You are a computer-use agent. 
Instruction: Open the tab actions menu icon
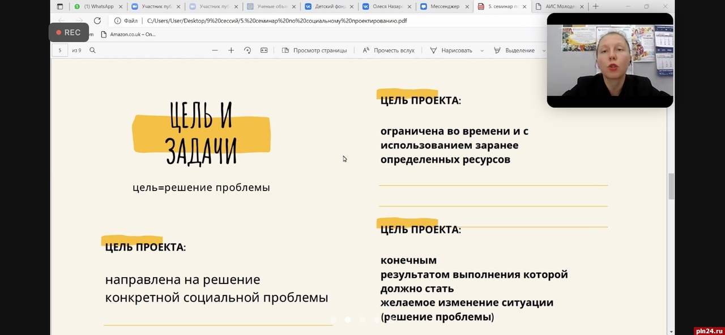tap(60, 7)
